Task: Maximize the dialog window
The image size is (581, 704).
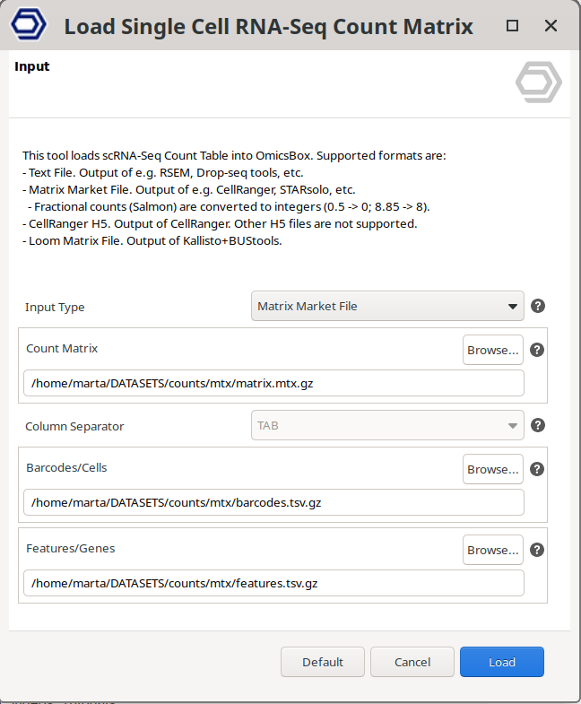Action: pyautogui.click(x=512, y=26)
